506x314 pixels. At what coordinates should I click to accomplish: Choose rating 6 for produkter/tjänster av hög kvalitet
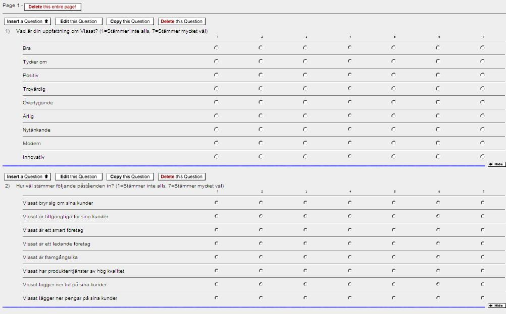click(x=438, y=271)
